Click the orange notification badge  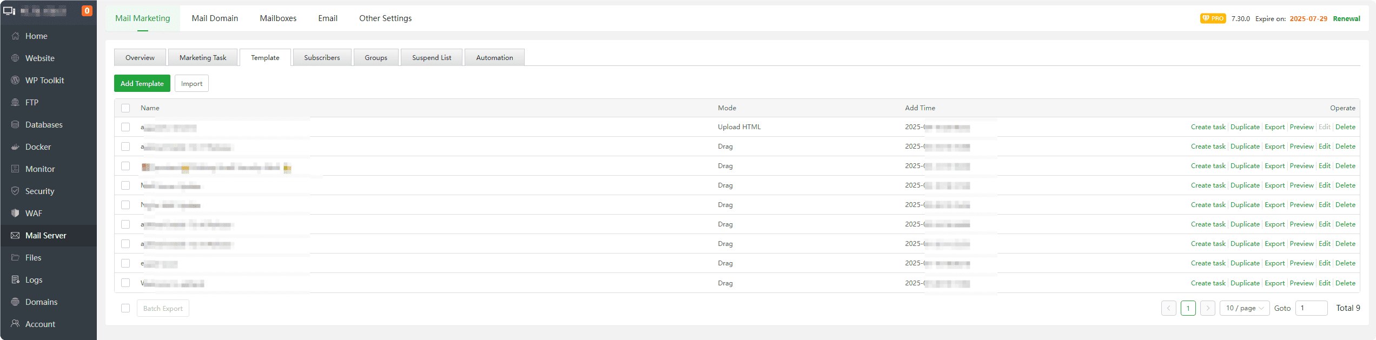tap(87, 11)
